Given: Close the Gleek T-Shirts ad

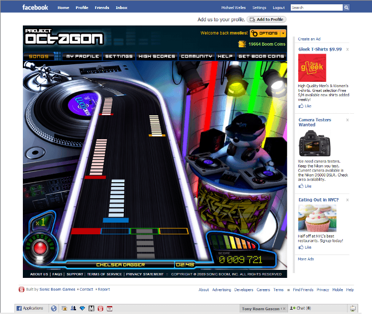Looking at the screenshot, I should click(348, 49).
